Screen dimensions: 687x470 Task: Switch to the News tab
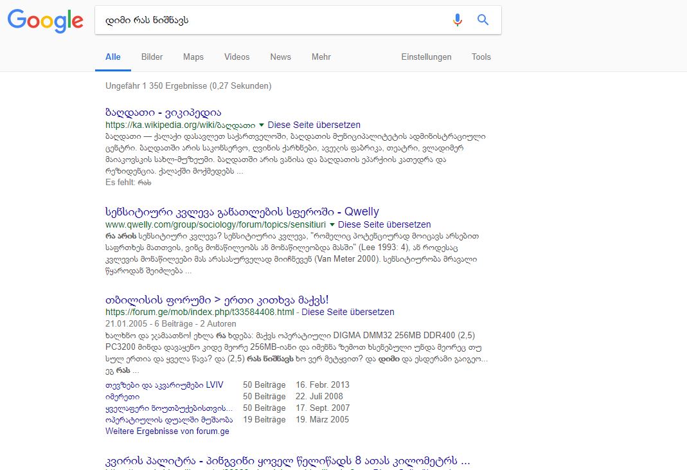click(280, 57)
